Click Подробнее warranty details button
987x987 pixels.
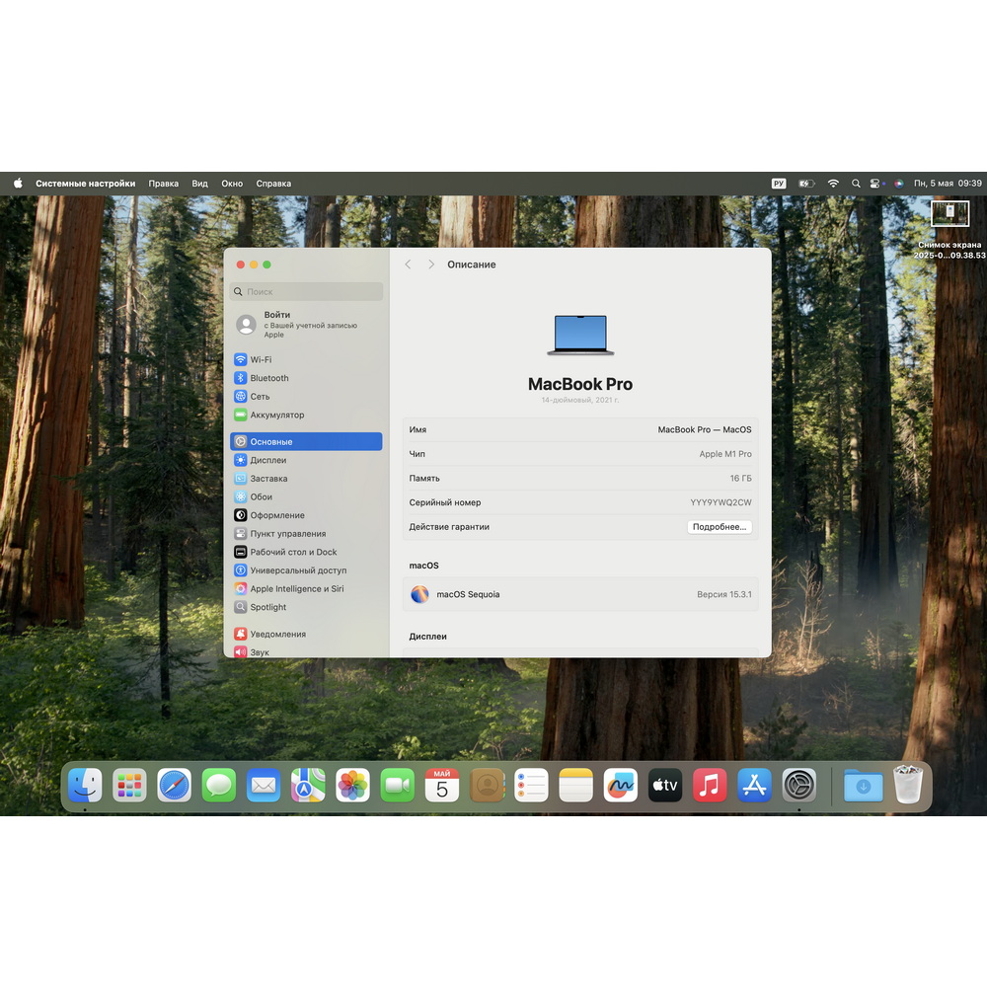click(x=720, y=527)
